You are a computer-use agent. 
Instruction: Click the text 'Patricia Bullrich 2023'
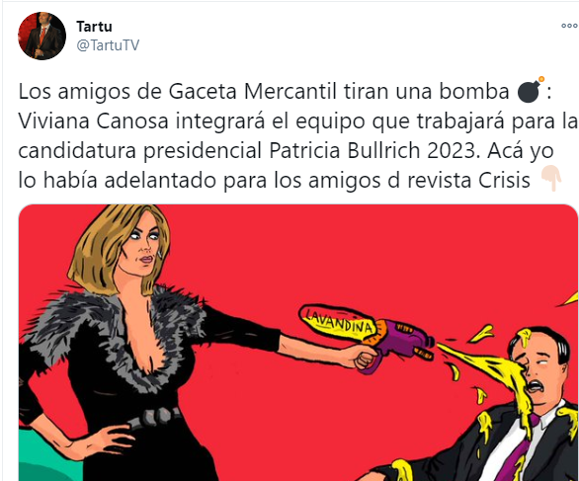coord(374,150)
